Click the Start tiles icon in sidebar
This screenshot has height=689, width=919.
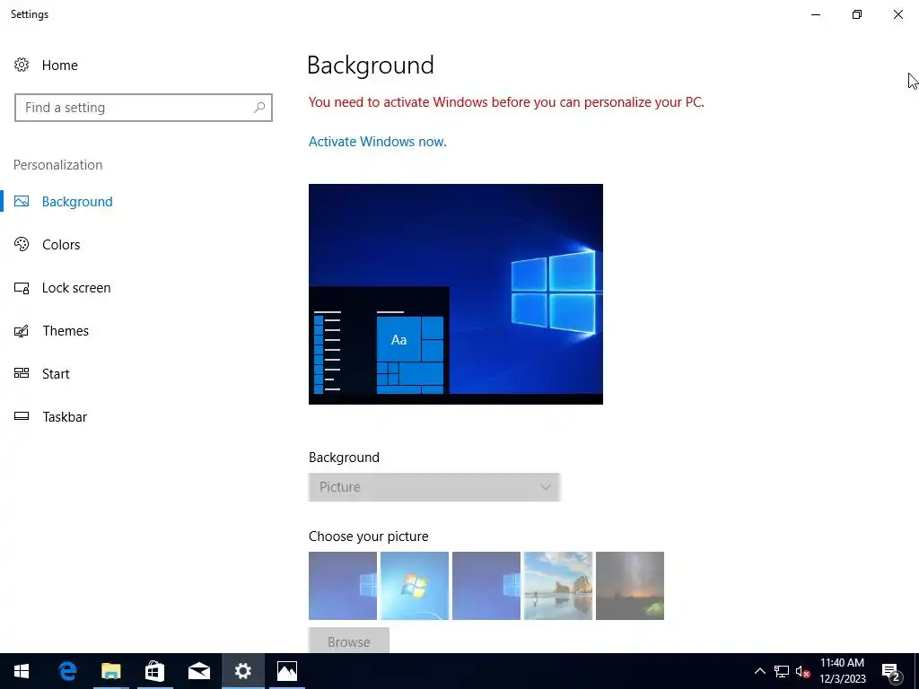tap(22, 373)
